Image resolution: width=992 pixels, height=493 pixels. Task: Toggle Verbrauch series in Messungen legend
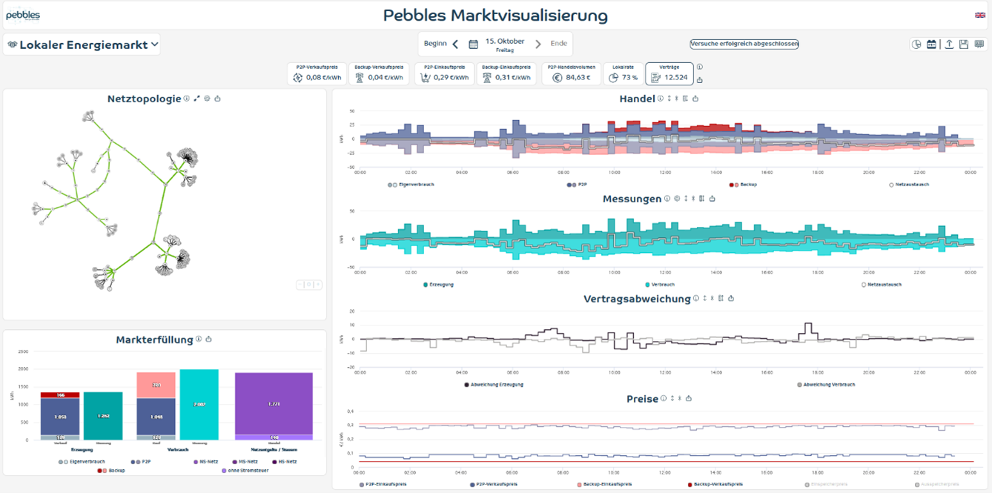click(660, 285)
